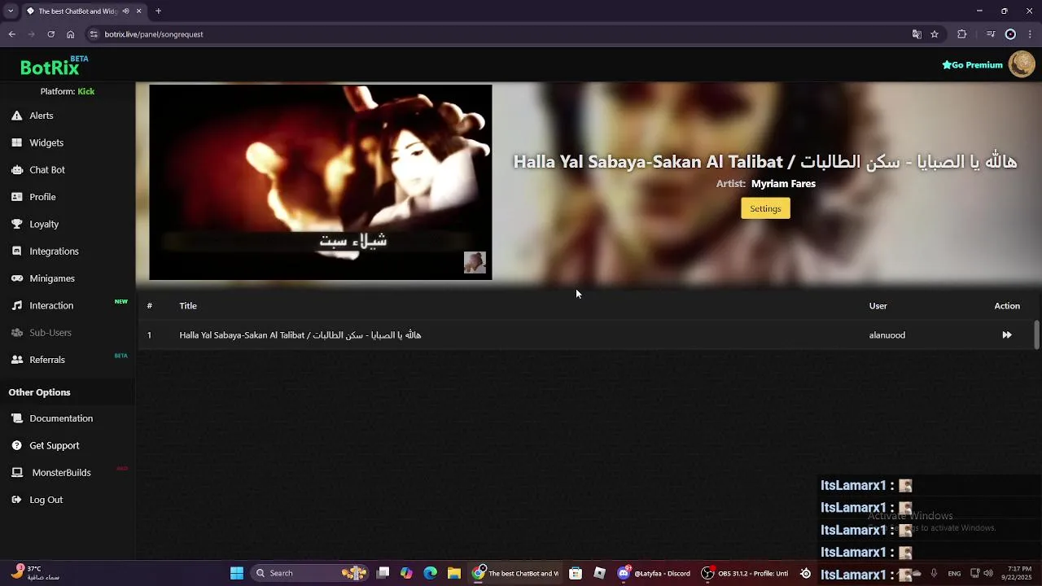This screenshot has width=1042, height=586.
Task: Open File Explorer from taskbar
Action: [x=454, y=573]
